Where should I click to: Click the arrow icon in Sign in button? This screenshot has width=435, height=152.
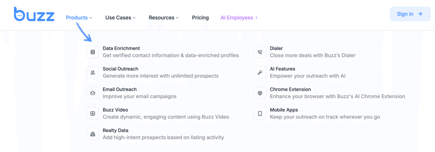tap(420, 14)
